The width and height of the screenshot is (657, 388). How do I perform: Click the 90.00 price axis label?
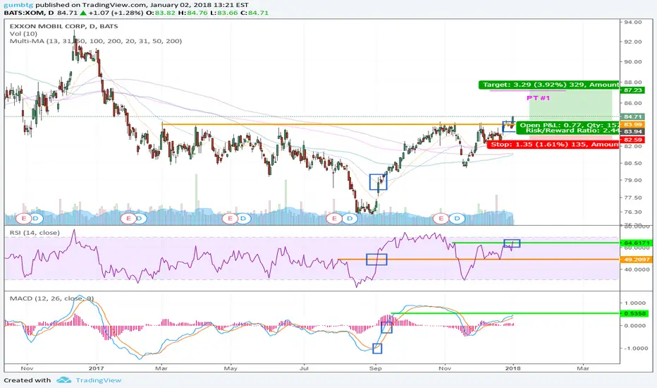tap(633, 61)
